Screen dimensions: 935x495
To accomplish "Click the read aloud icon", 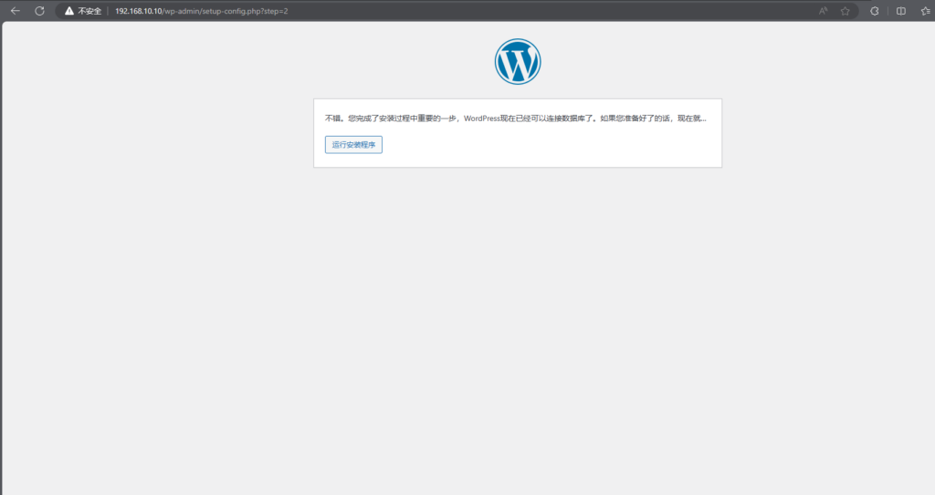I will tap(823, 11).
